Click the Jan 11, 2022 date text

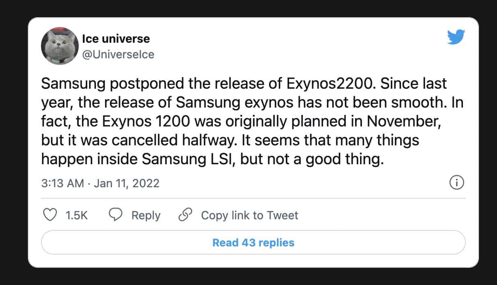click(126, 183)
